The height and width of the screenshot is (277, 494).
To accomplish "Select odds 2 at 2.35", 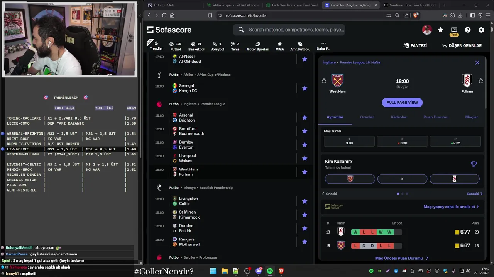I will 455,141.
